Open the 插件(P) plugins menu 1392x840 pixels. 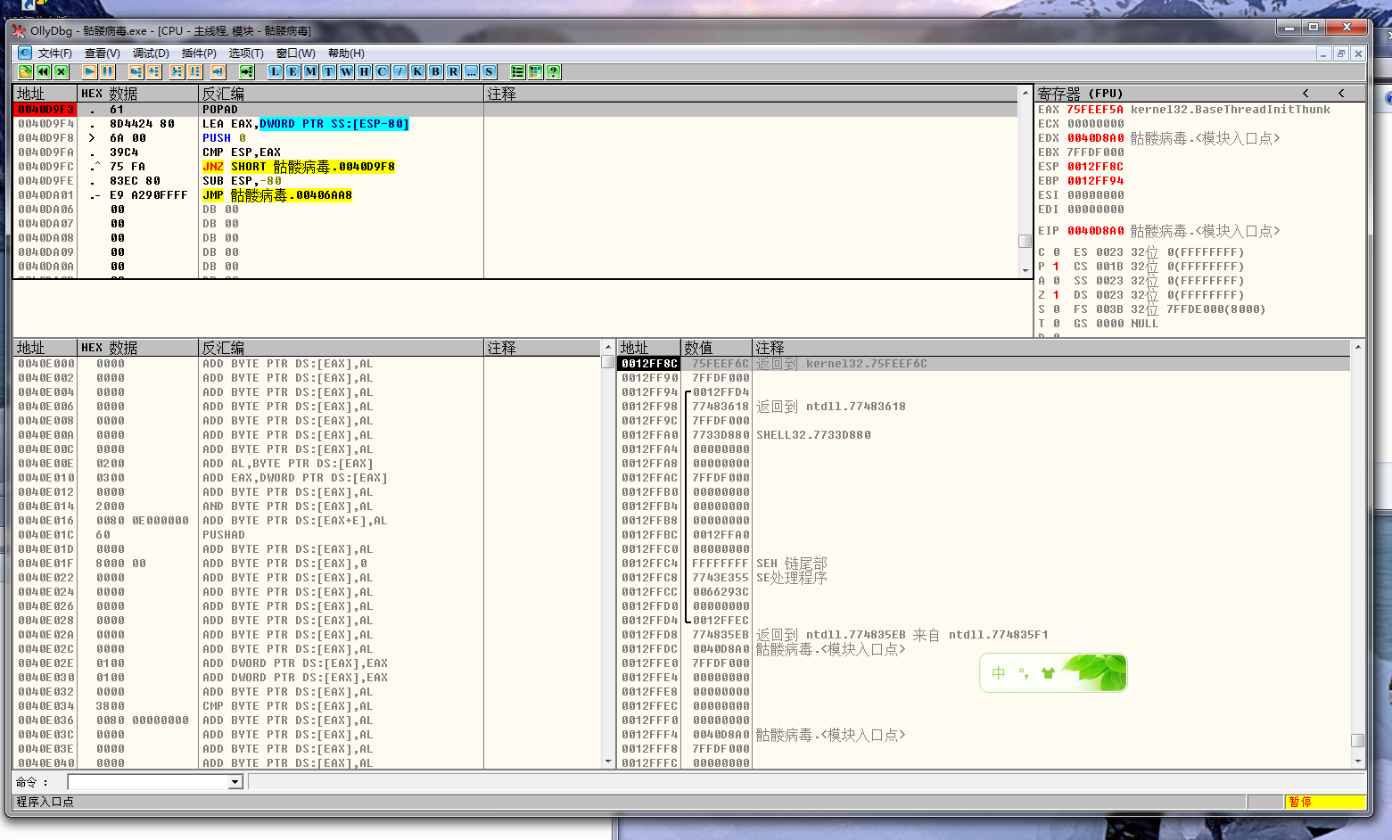pyautogui.click(x=199, y=54)
